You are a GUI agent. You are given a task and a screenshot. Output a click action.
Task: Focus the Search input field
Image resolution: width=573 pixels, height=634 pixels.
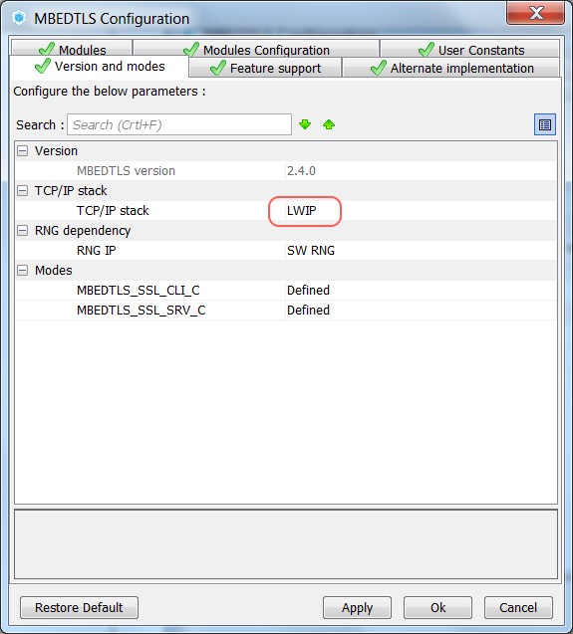[179, 124]
